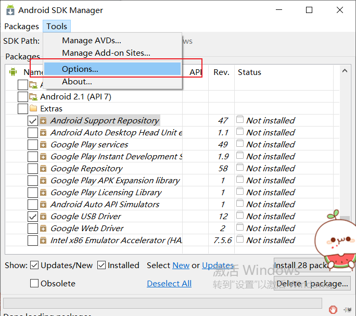Image resolution: width=356 pixels, height=316 pixels.
Task: Check Android Auto Desktop Head Unit checkbox
Action: point(33,133)
